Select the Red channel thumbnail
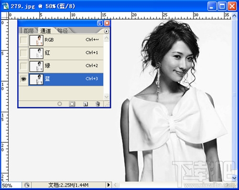239x190 pixels. click(36, 53)
